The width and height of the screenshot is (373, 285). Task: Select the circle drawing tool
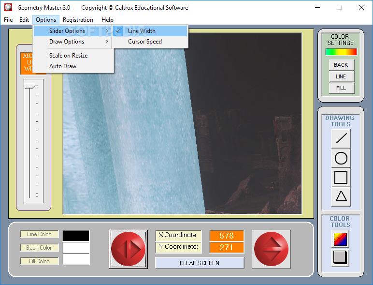click(341, 158)
